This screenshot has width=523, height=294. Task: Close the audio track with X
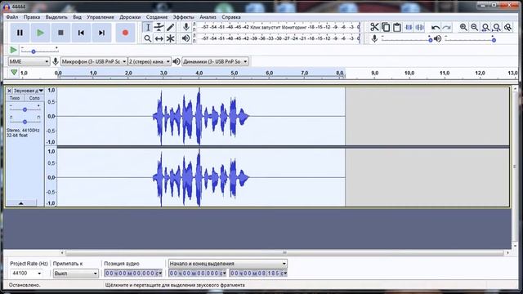point(9,91)
